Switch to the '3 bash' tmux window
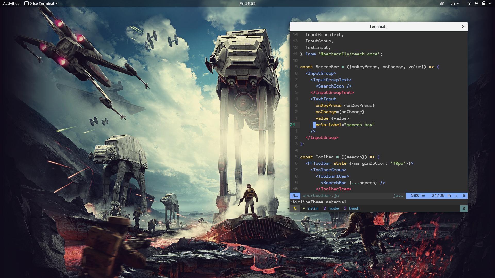Image resolution: width=495 pixels, height=278 pixels. point(352,208)
